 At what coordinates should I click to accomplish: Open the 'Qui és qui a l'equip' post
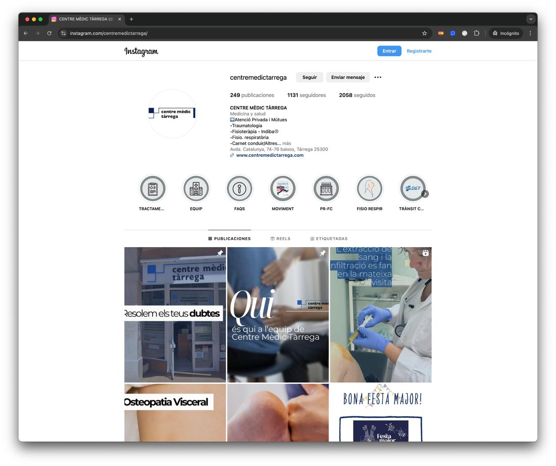pos(278,315)
